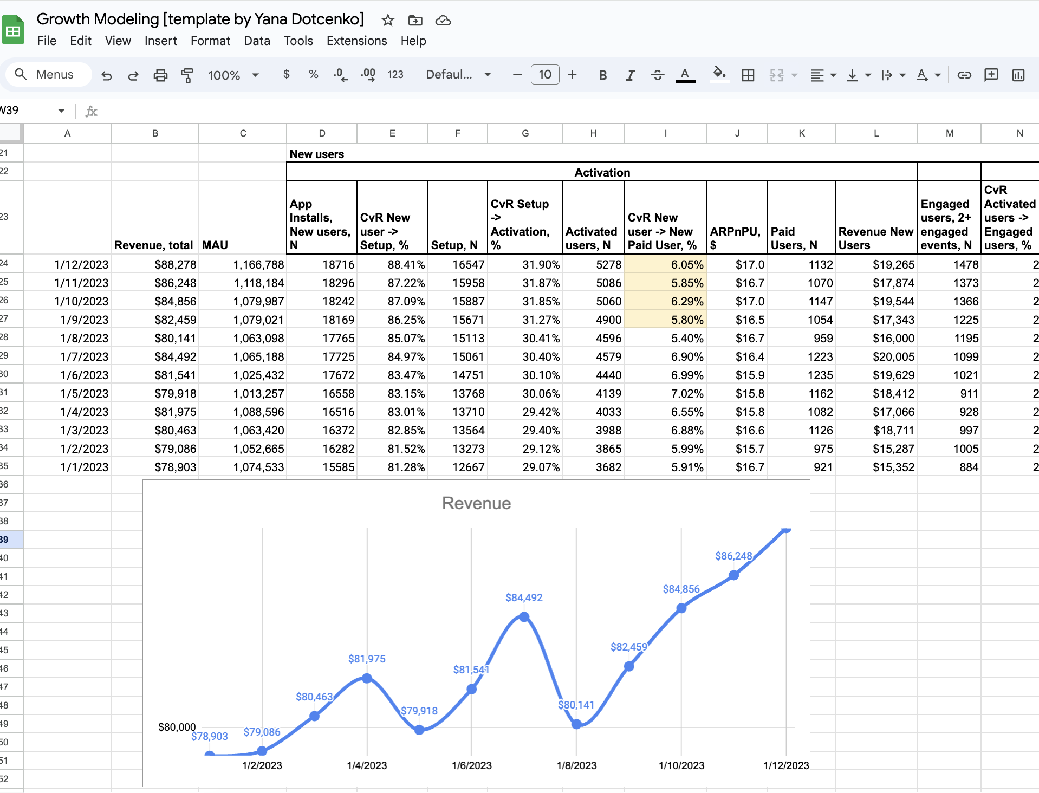Open the text color picker
This screenshot has width=1039, height=793.
tap(685, 75)
